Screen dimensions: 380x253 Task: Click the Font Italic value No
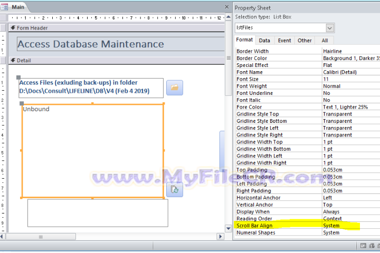(351, 100)
